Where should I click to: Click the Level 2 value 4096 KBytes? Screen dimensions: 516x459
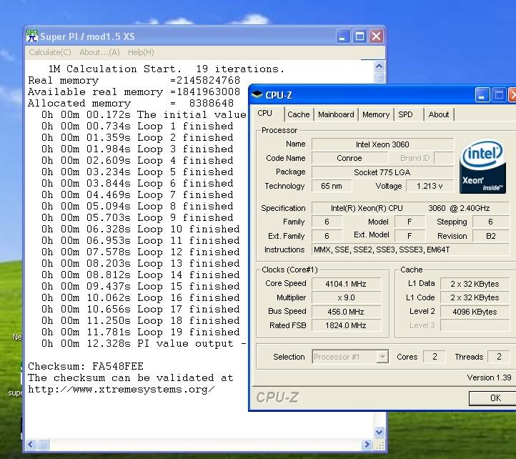[475, 312]
